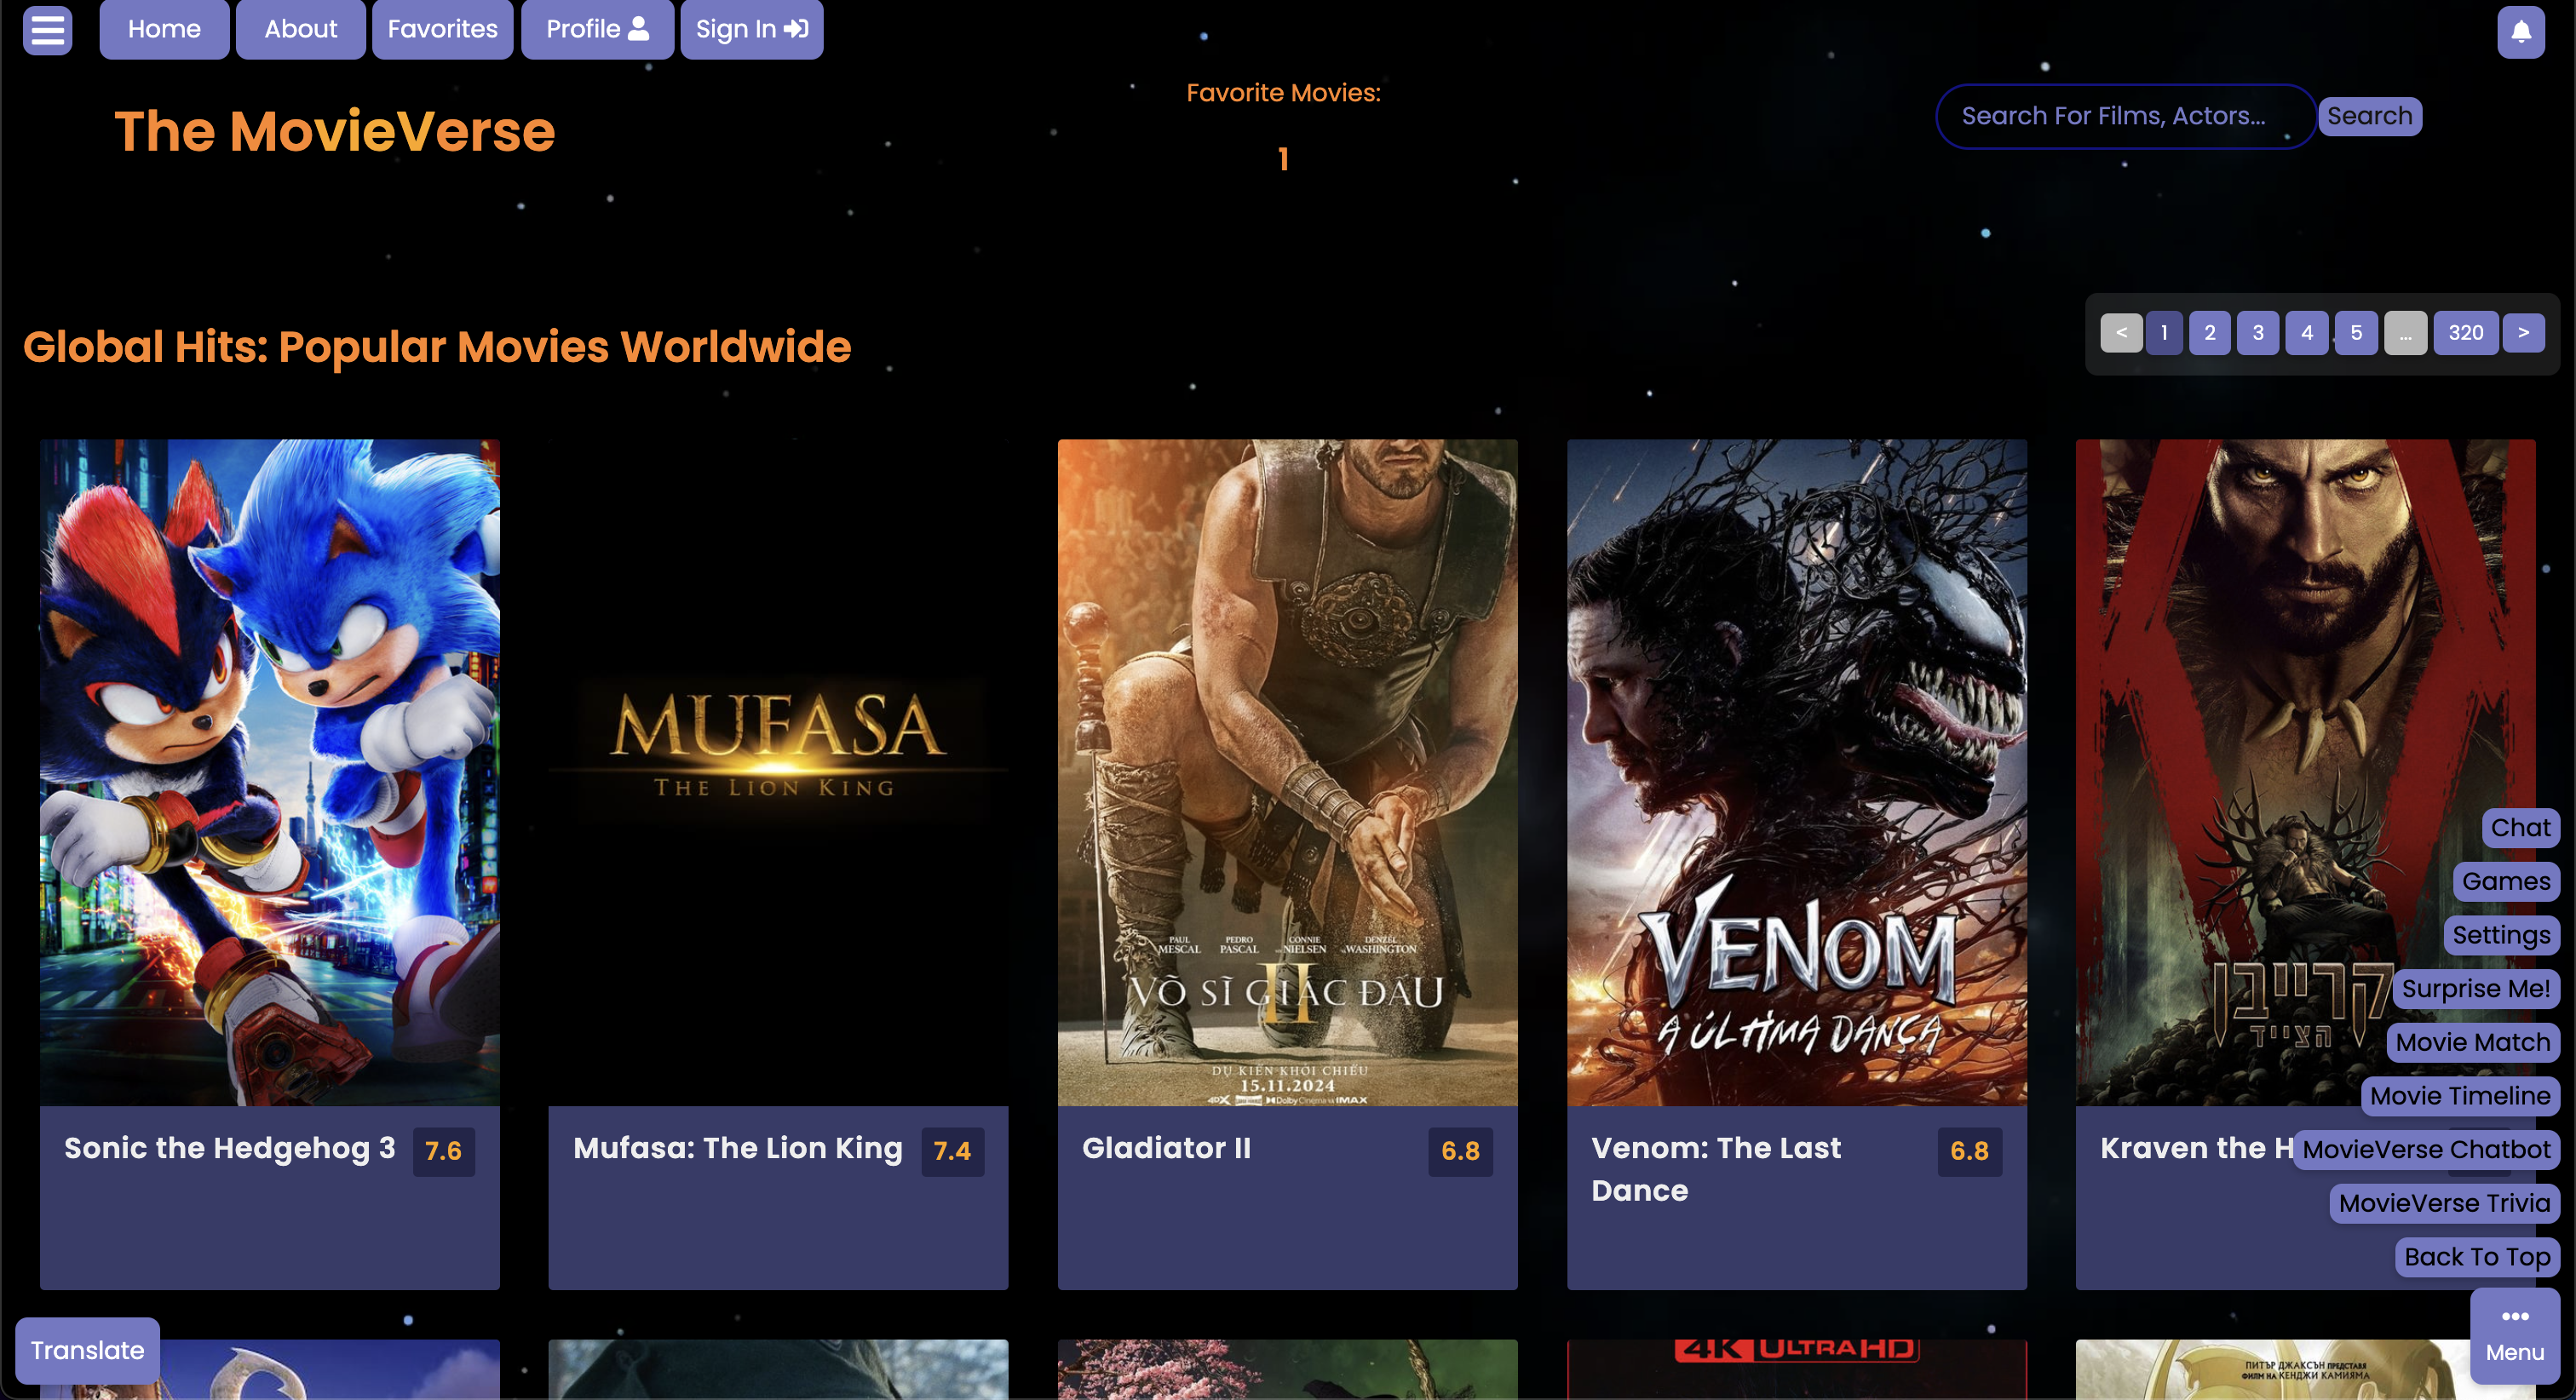2576x1400 pixels.
Task: Open the hamburger side menu
Action: pyautogui.click(x=47, y=30)
